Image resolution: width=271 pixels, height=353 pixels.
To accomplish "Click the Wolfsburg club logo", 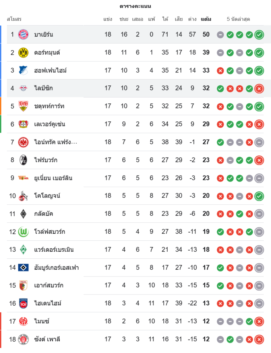I will pos(23,232).
